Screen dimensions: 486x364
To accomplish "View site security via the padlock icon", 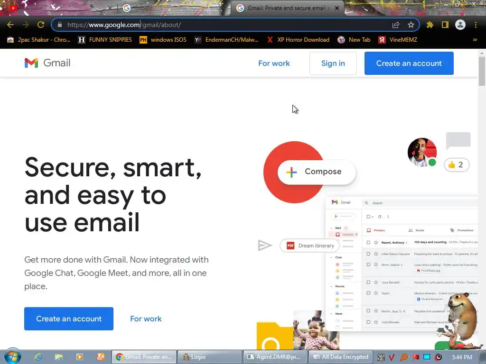I will pos(59,25).
